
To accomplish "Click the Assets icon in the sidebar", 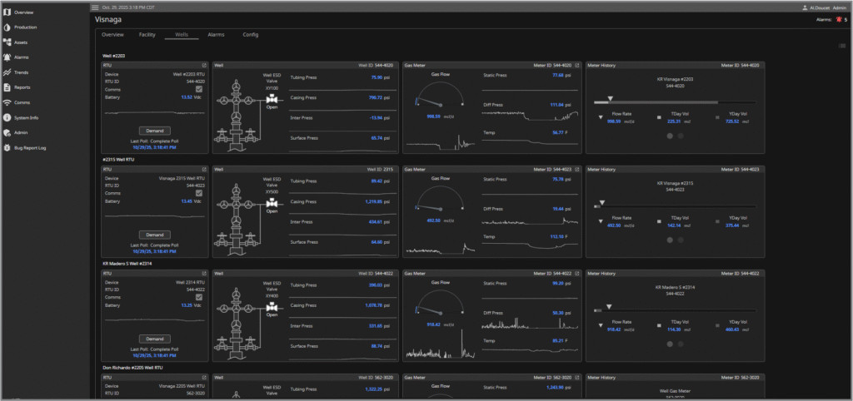I will point(7,42).
